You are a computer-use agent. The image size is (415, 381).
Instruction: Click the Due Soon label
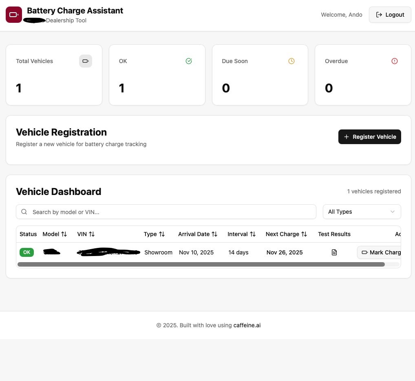tap(235, 61)
